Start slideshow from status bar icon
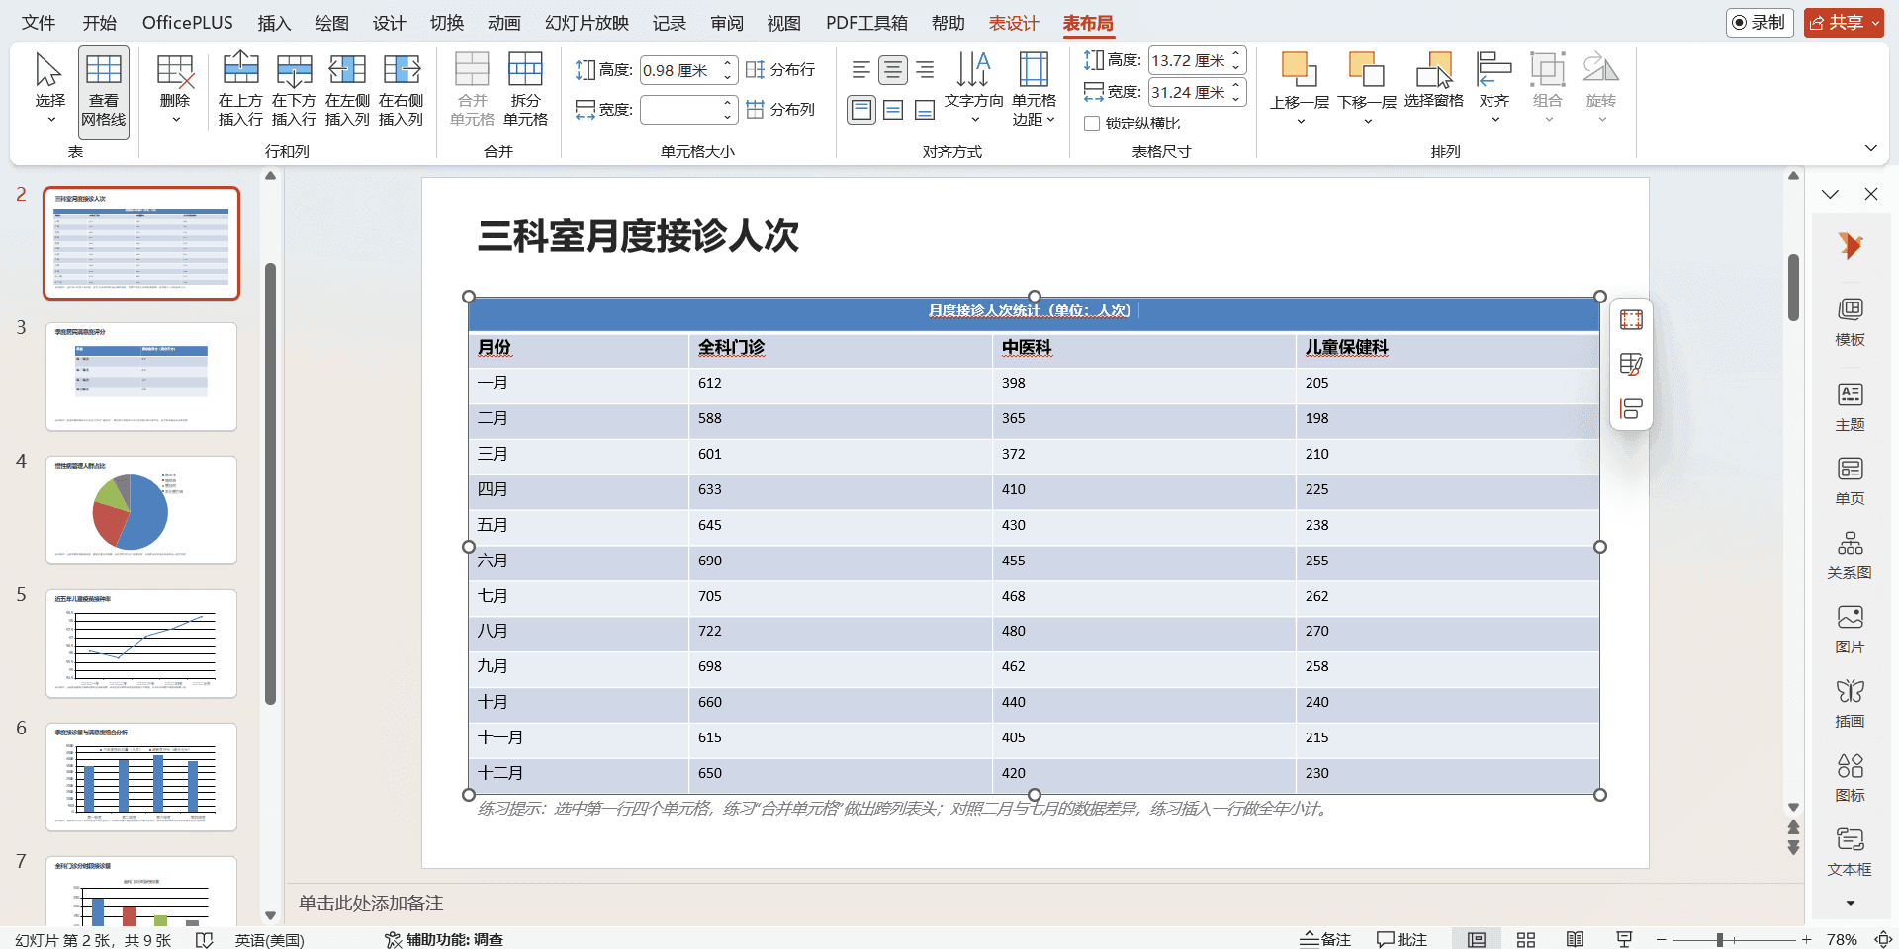The width and height of the screenshot is (1899, 949). pos(1624,939)
